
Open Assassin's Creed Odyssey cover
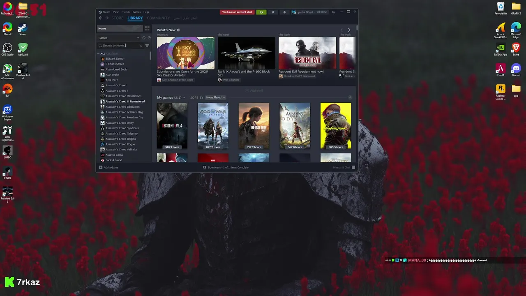coord(295,126)
